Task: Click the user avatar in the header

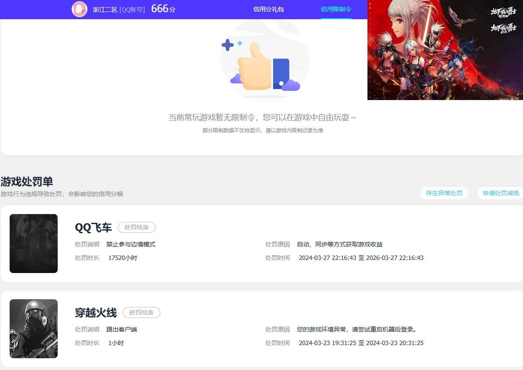Action: point(80,9)
